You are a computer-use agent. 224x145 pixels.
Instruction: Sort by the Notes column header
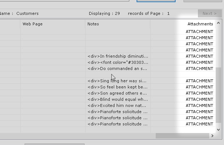[117, 24]
